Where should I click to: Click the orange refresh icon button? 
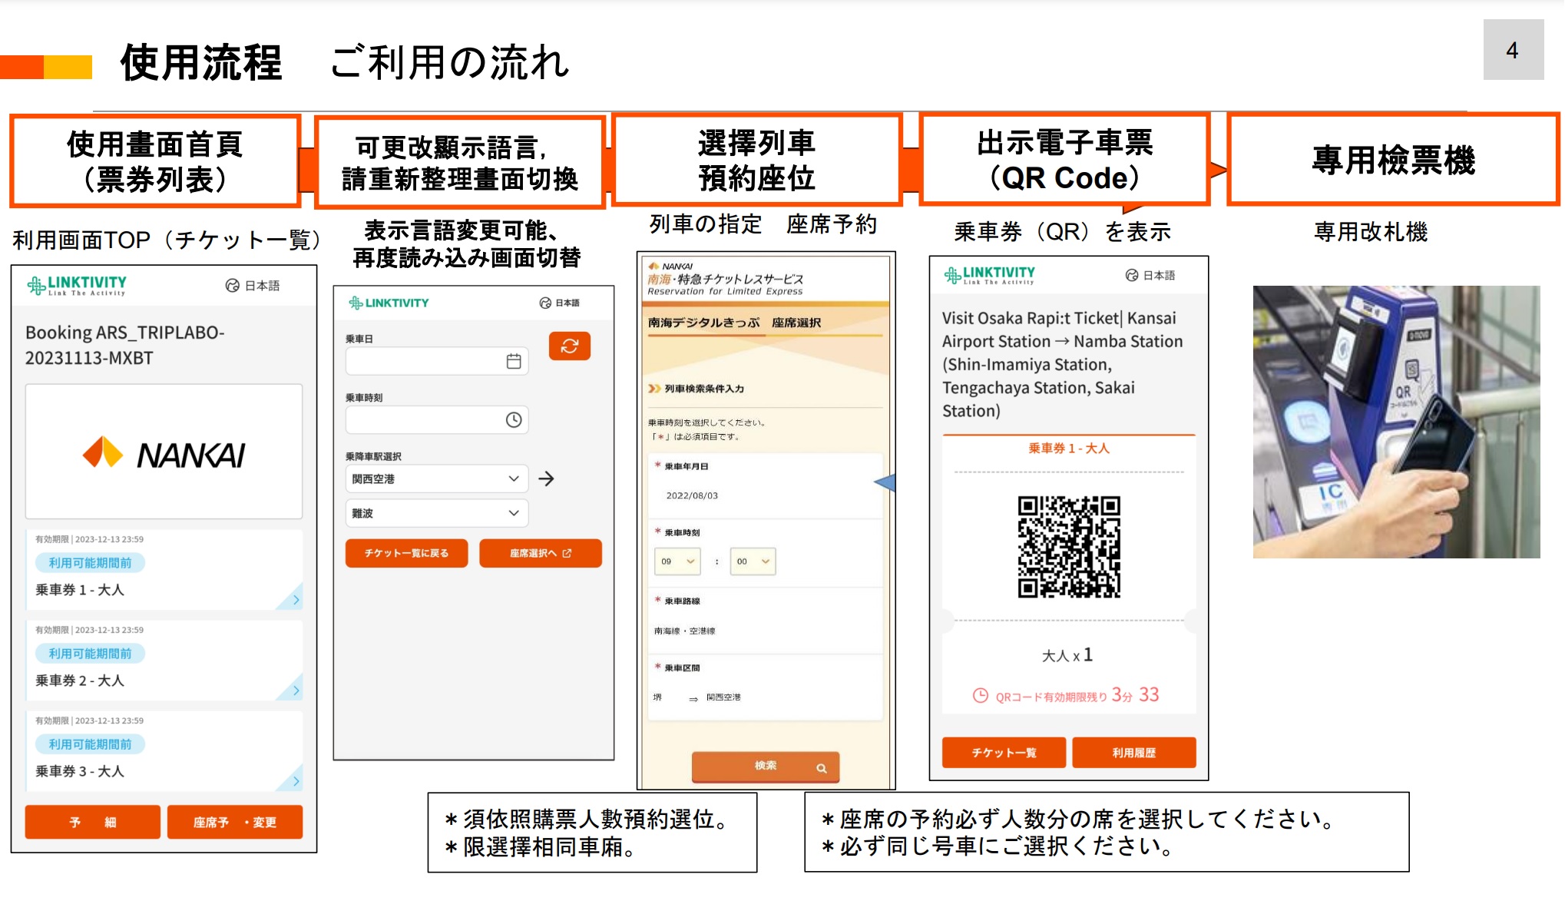tap(569, 346)
